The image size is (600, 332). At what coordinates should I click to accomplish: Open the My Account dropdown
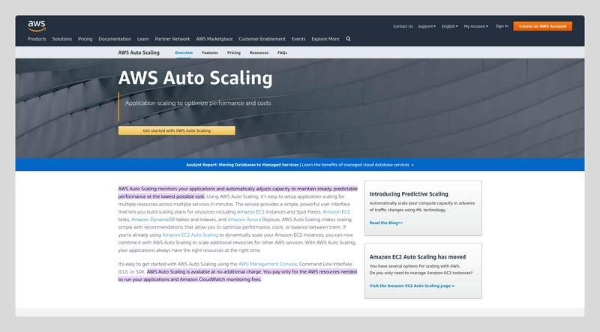(476, 26)
